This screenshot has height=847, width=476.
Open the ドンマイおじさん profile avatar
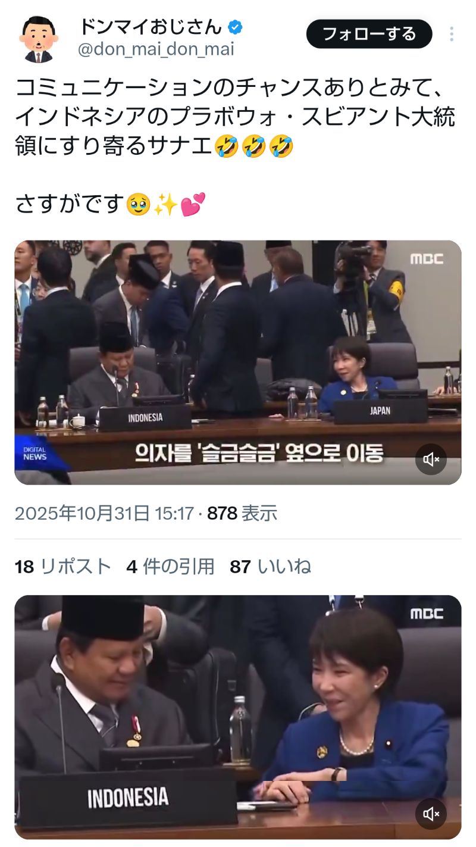(39, 39)
